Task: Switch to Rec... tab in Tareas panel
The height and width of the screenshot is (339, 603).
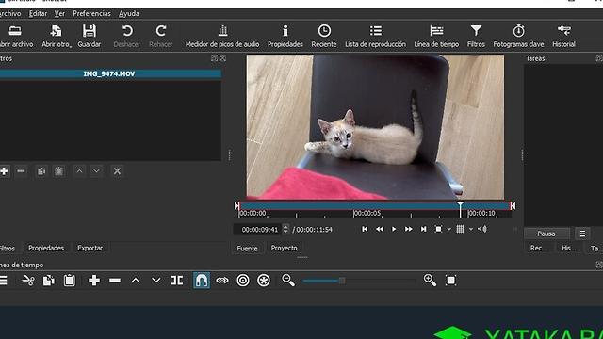Action: pyautogui.click(x=539, y=249)
